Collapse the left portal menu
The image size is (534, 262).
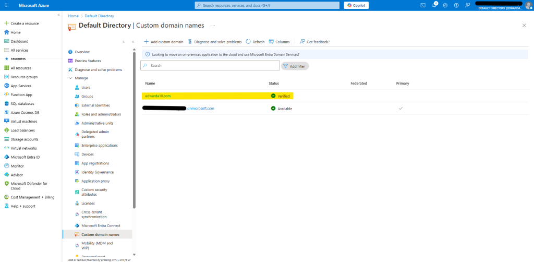pos(58,15)
